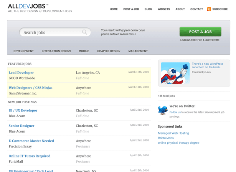
Task: Click the Powered by Levo text
Action: coord(201,72)
